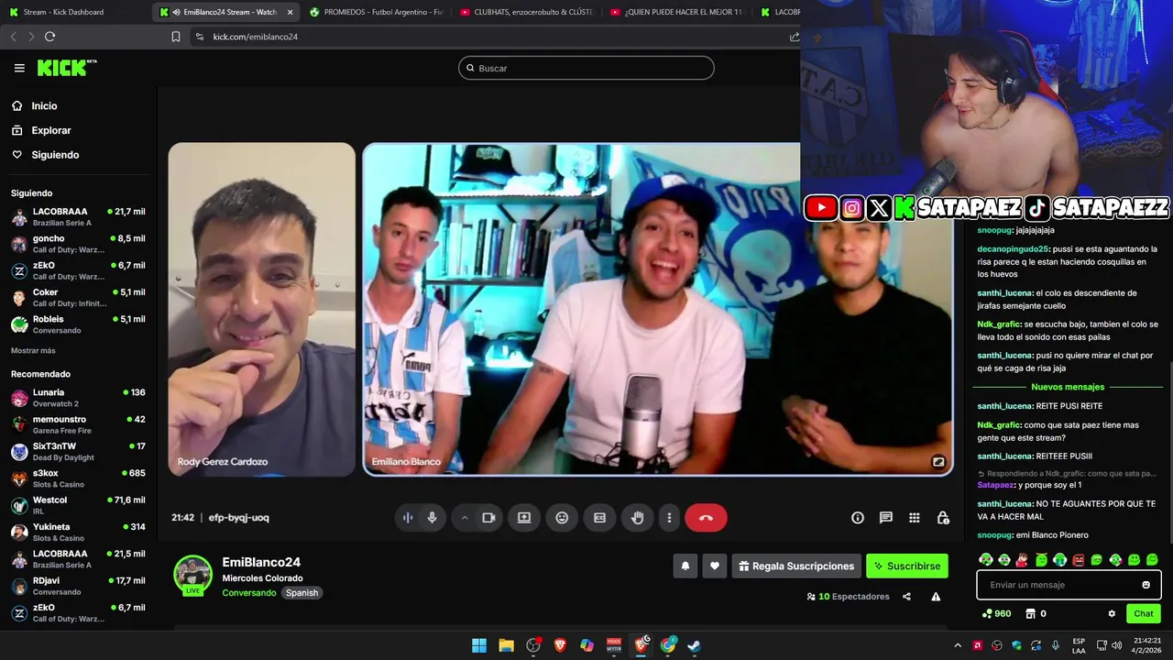Screen dimensions: 1173x660
Task: Click EmiBlanco24 channel avatar
Action: click(193, 575)
